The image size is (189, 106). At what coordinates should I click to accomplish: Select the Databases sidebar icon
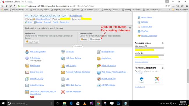pyautogui.click(x=139, y=22)
